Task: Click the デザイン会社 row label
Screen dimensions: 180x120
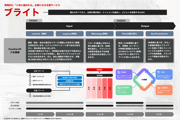Action: (x=15, y=103)
